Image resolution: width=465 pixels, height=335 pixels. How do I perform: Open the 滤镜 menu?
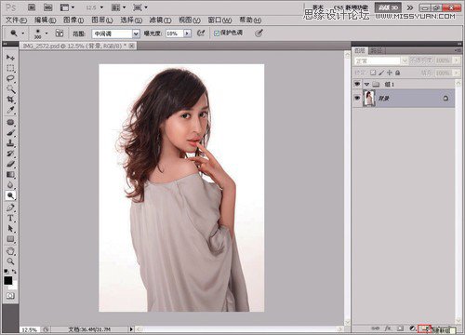point(160,20)
